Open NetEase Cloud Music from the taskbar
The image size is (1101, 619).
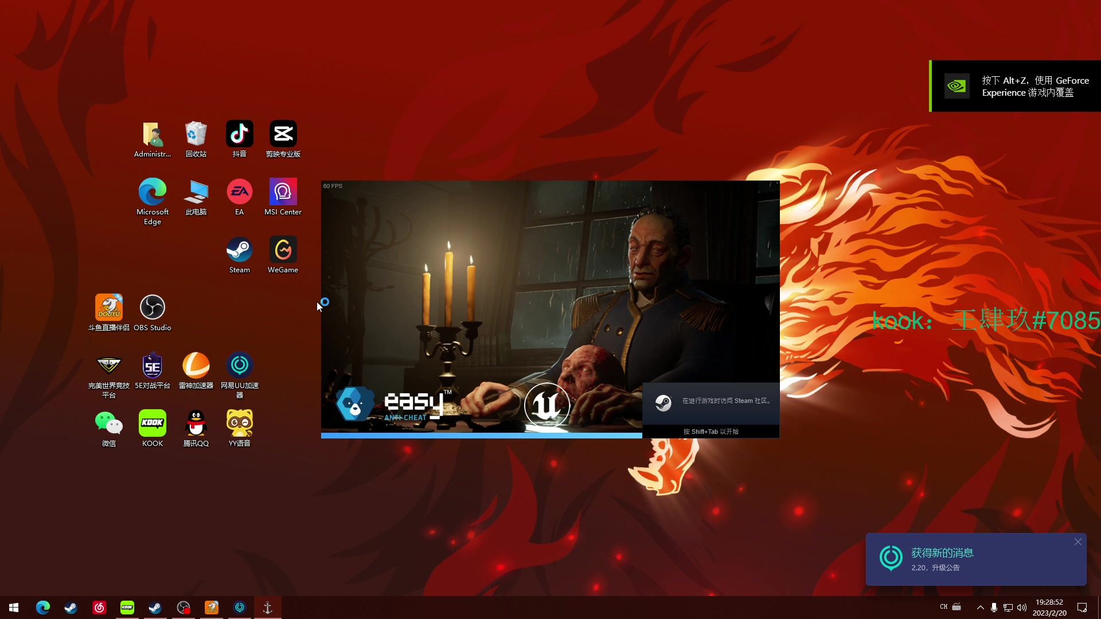pyautogui.click(x=99, y=608)
